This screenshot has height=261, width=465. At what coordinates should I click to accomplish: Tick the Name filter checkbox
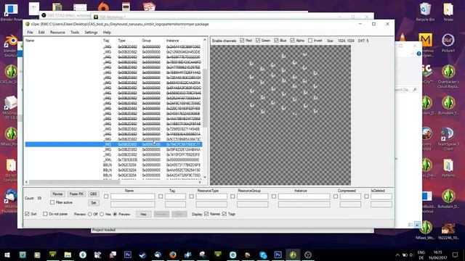[x=106, y=196]
